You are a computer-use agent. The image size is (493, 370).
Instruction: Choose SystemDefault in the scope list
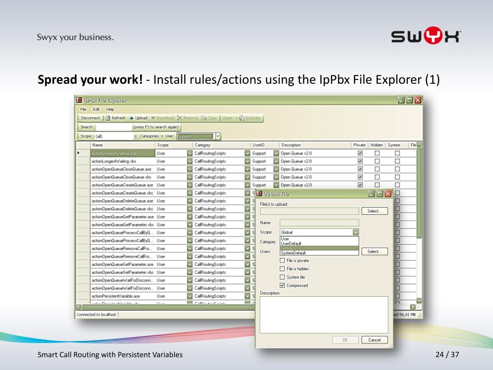click(319, 253)
